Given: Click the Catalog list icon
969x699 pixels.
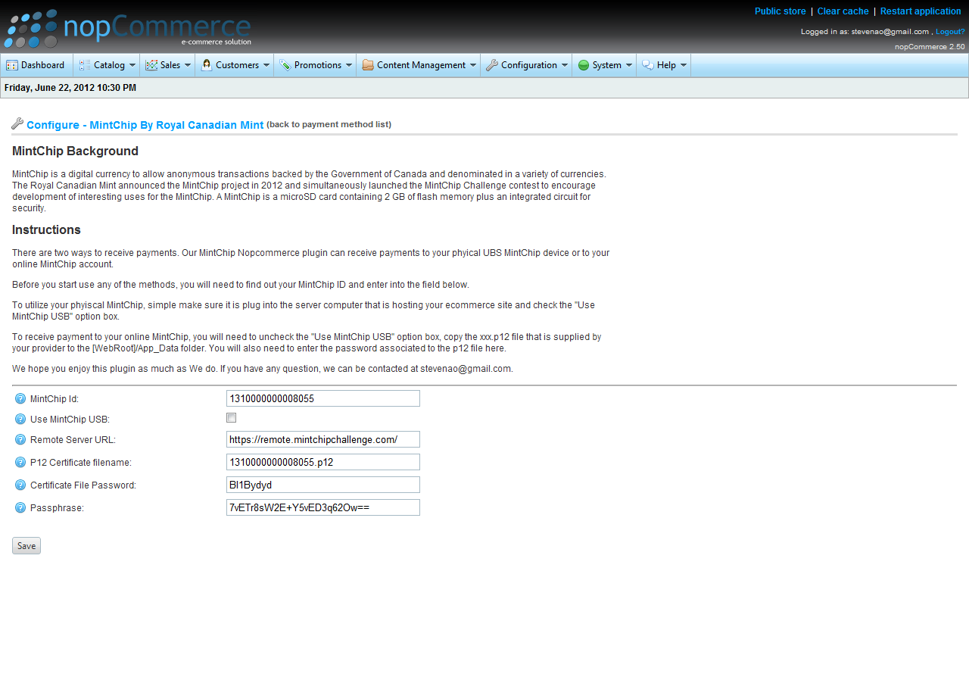Looking at the screenshot, I should click(x=85, y=65).
